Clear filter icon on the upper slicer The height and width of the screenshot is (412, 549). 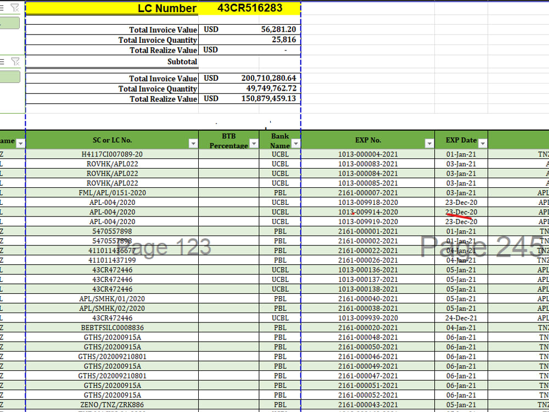tap(15, 8)
